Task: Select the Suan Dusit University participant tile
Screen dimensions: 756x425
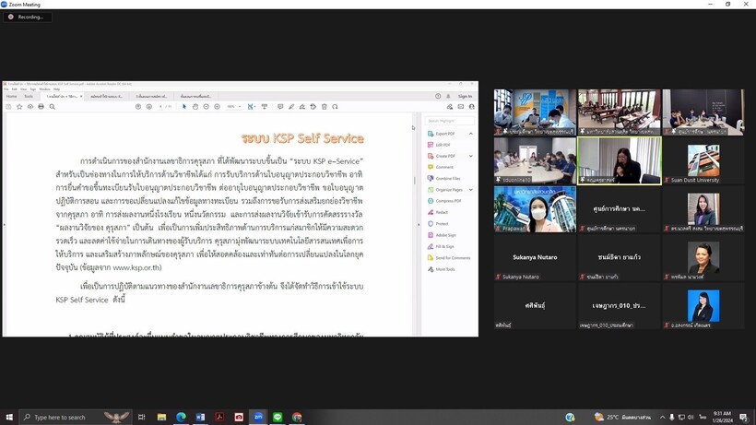Action: coord(703,160)
